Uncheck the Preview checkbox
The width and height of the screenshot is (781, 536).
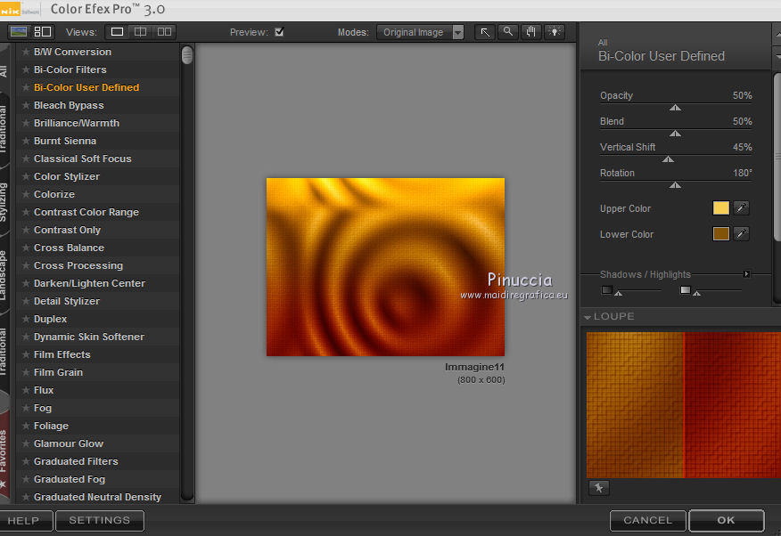click(279, 32)
